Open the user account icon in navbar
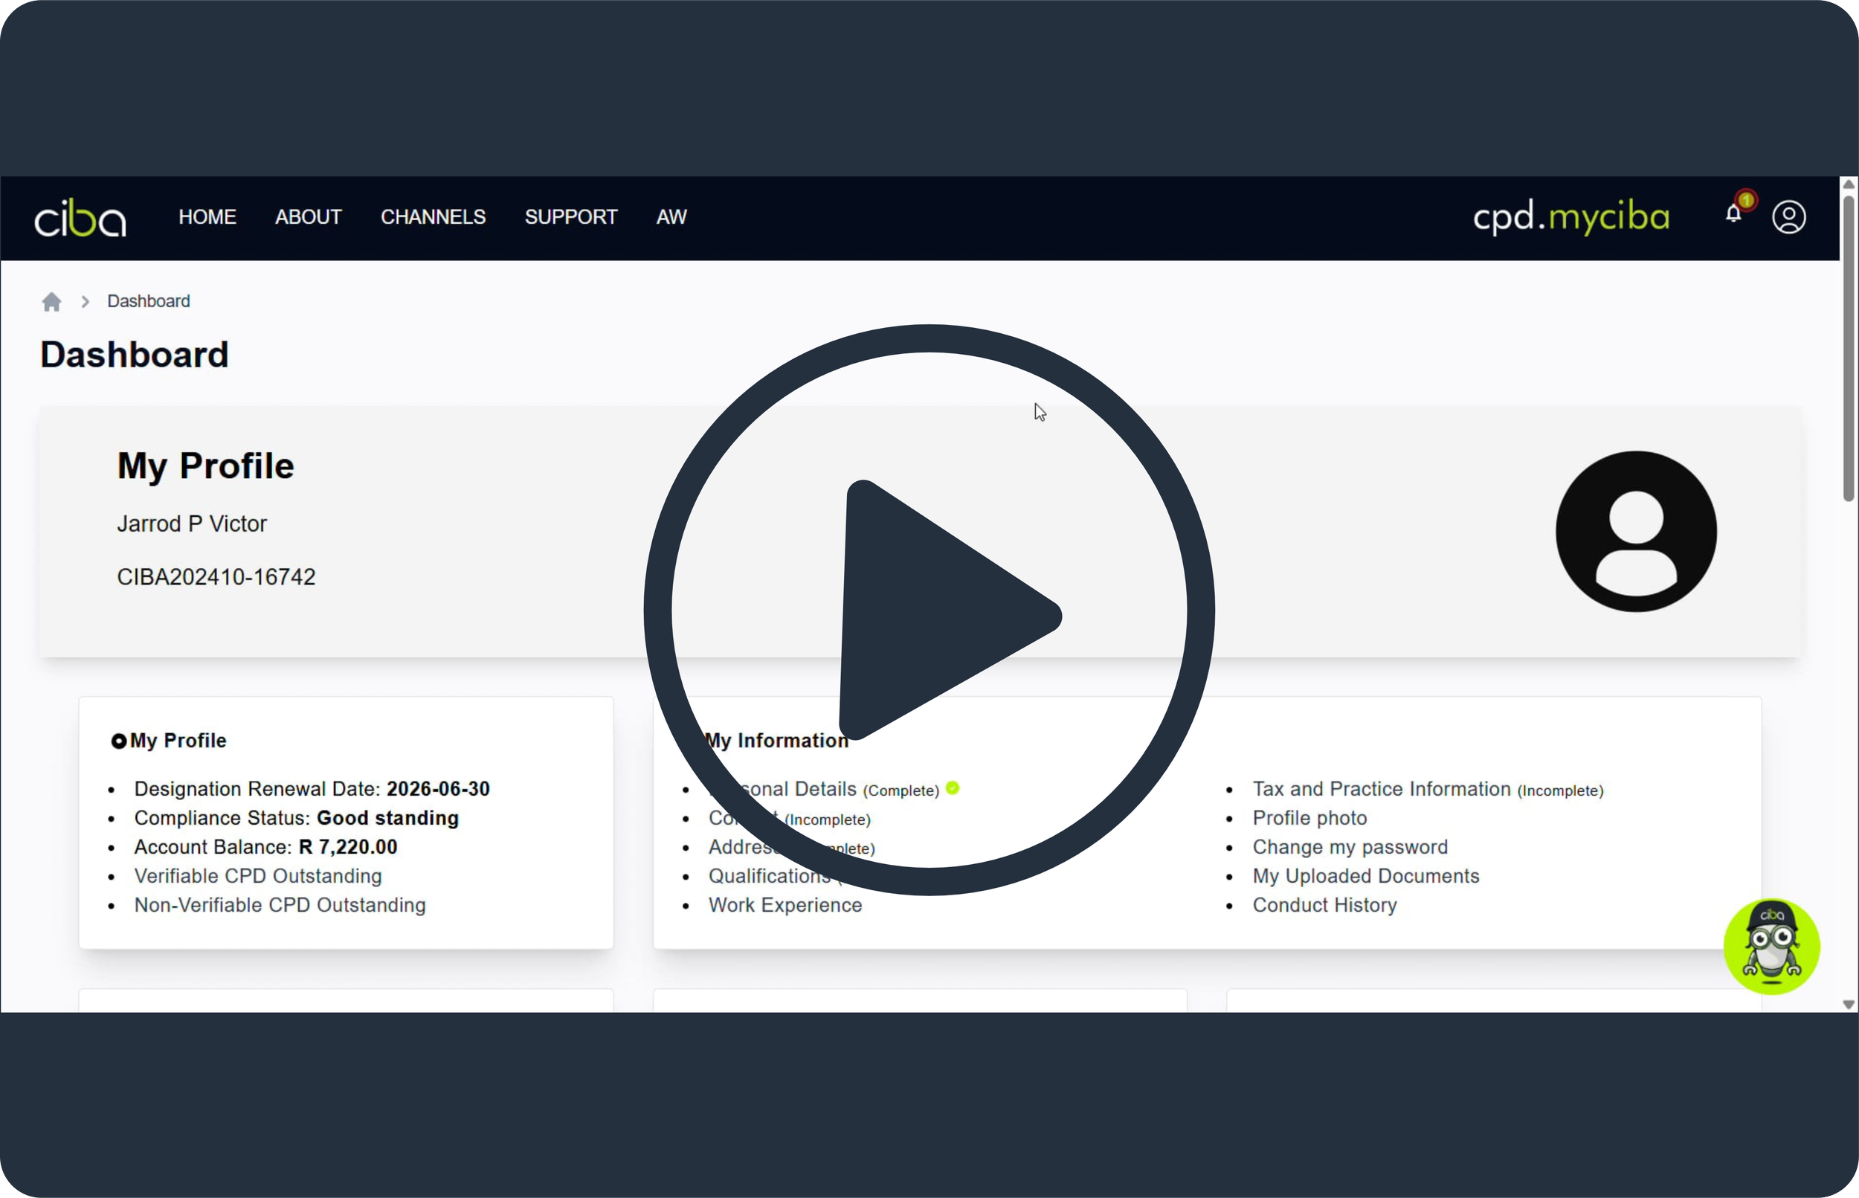1859x1198 pixels. tap(1788, 217)
